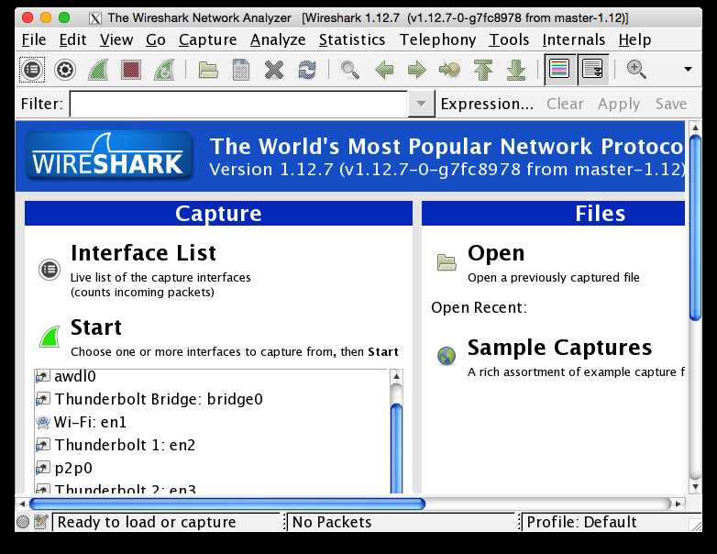Select the Wi-Fi: en1 interface
Image resolution: width=717 pixels, height=554 pixels.
pyautogui.click(x=213, y=422)
